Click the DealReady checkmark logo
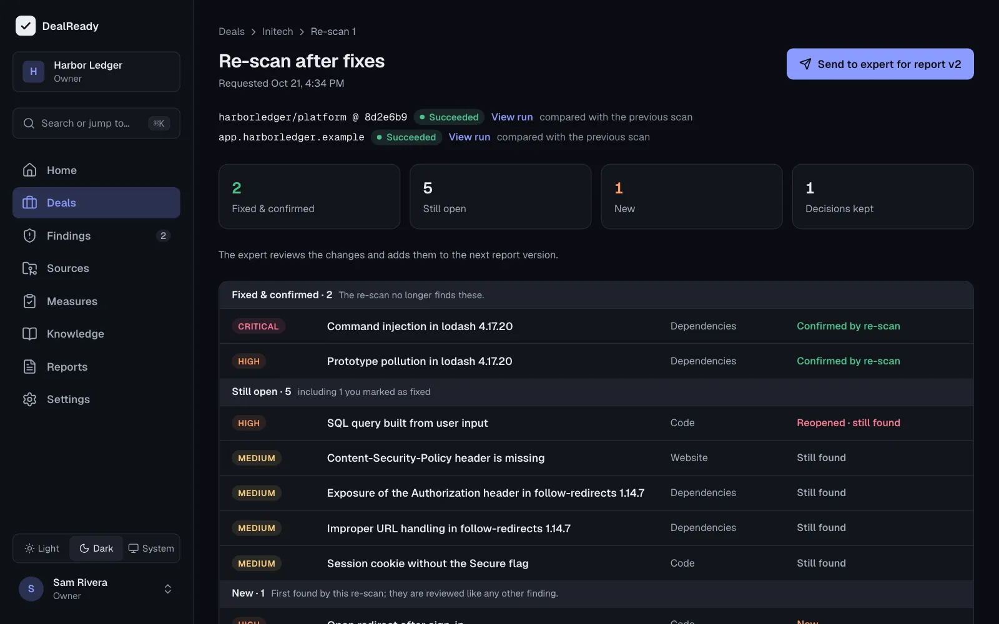The height and width of the screenshot is (624, 999). click(x=26, y=26)
